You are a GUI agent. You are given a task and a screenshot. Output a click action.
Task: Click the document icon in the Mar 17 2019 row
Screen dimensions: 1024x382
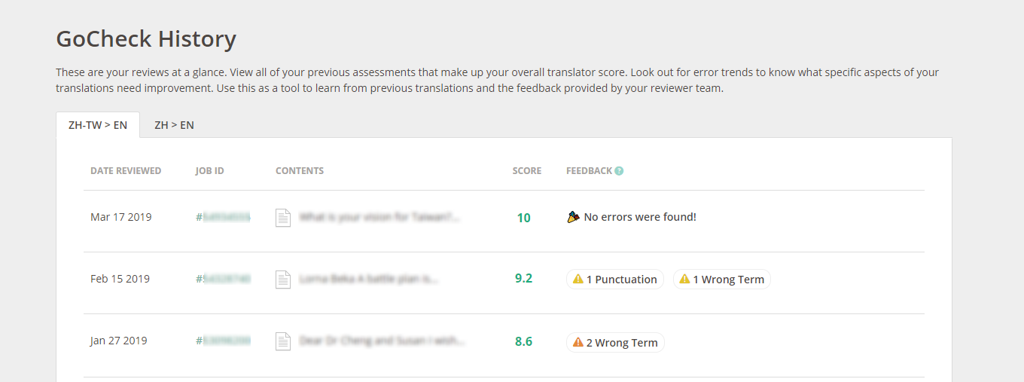283,218
